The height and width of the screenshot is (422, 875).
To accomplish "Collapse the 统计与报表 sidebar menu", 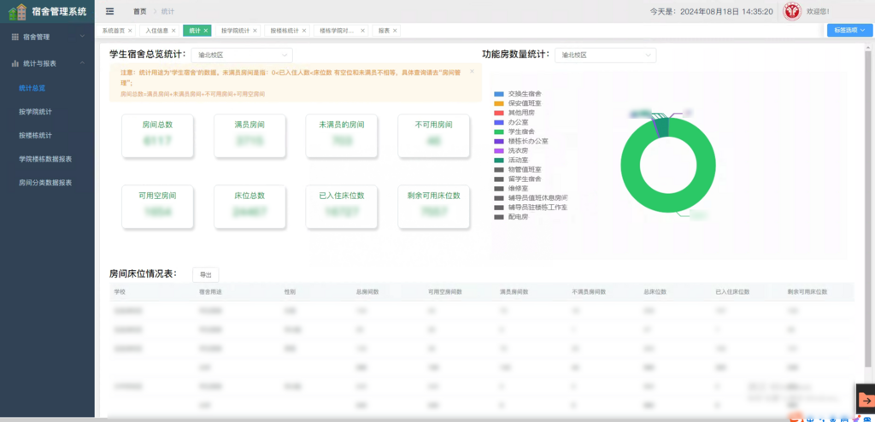I will (x=47, y=63).
